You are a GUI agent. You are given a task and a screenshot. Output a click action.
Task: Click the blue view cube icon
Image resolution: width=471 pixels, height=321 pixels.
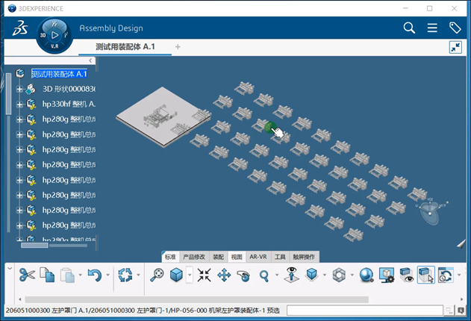(176, 275)
